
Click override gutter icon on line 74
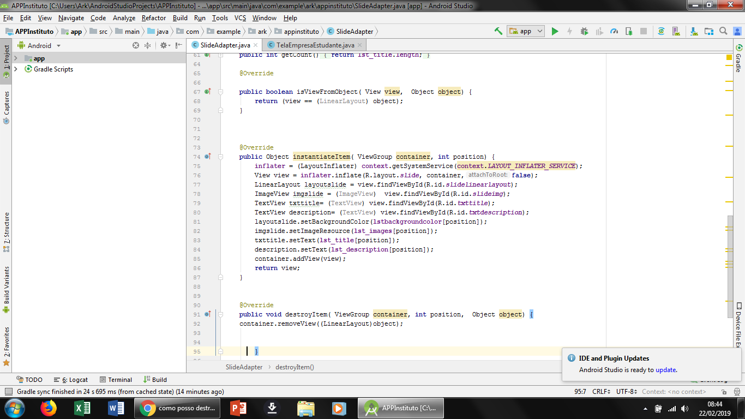[x=207, y=157]
